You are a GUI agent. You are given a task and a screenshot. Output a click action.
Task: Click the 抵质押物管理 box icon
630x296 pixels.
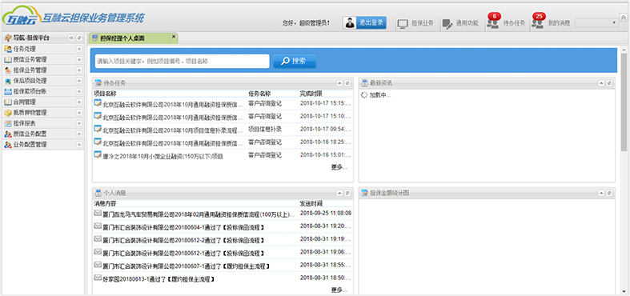click(x=8, y=113)
